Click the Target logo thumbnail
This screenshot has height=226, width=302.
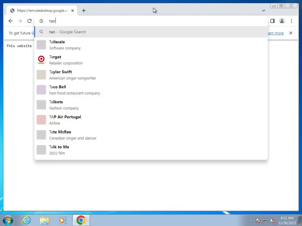pos(41,60)
